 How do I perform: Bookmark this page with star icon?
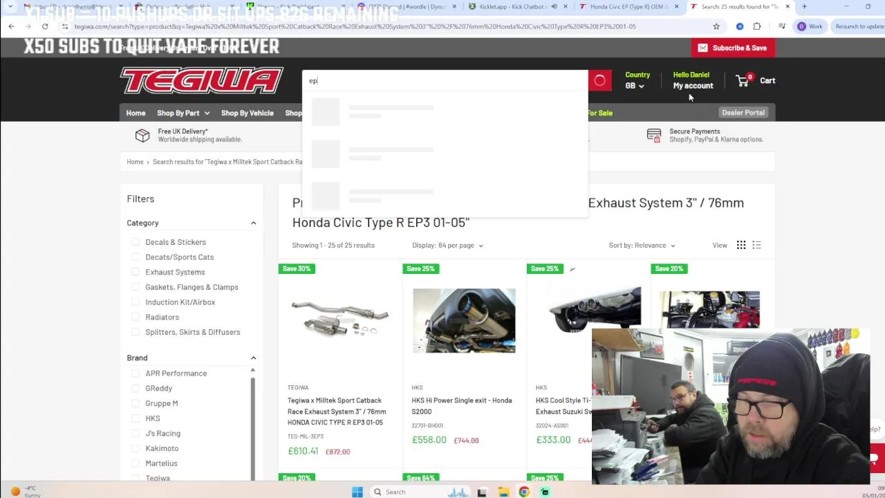click(x=716, y=26)
